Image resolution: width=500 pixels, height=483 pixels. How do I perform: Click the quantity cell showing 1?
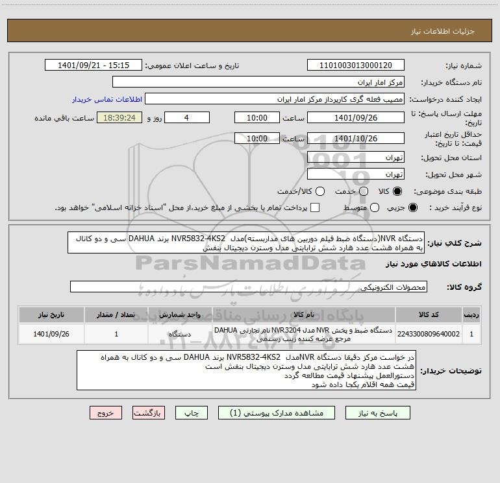[x=116, y=334]
